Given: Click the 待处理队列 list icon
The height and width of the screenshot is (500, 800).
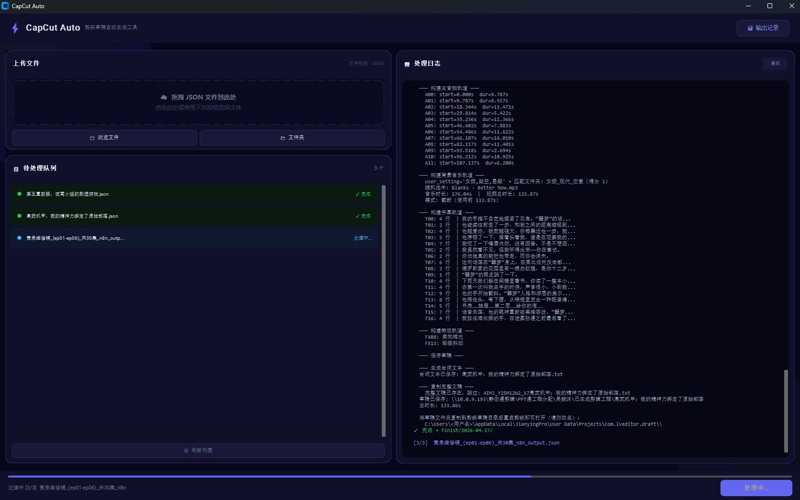Looking at the screenshot, I should pyautogui.click(x=16, y=169).
